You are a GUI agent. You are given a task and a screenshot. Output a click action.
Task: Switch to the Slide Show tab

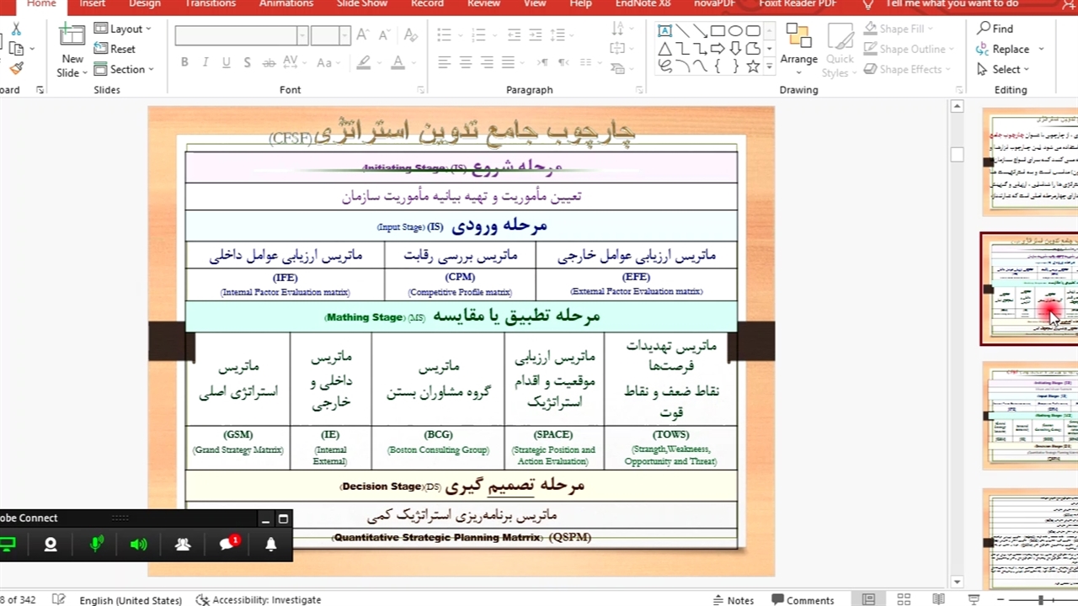361,3
